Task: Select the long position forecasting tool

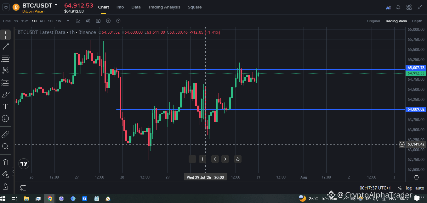Action: (5, 83)
